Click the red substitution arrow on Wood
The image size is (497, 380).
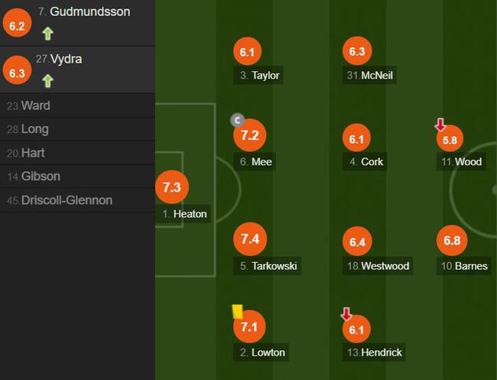440,125
